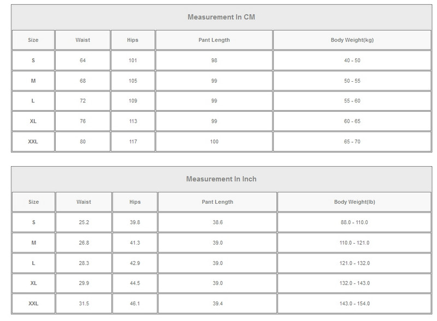The height and width of the screenshot is (321, 437).
Task: Select the body weight "55 - 60" cell
Action: [x=352, y=101]
